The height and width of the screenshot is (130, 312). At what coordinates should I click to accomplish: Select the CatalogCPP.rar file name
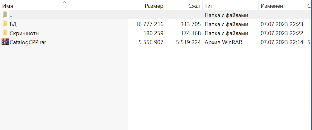click(29, 42)
